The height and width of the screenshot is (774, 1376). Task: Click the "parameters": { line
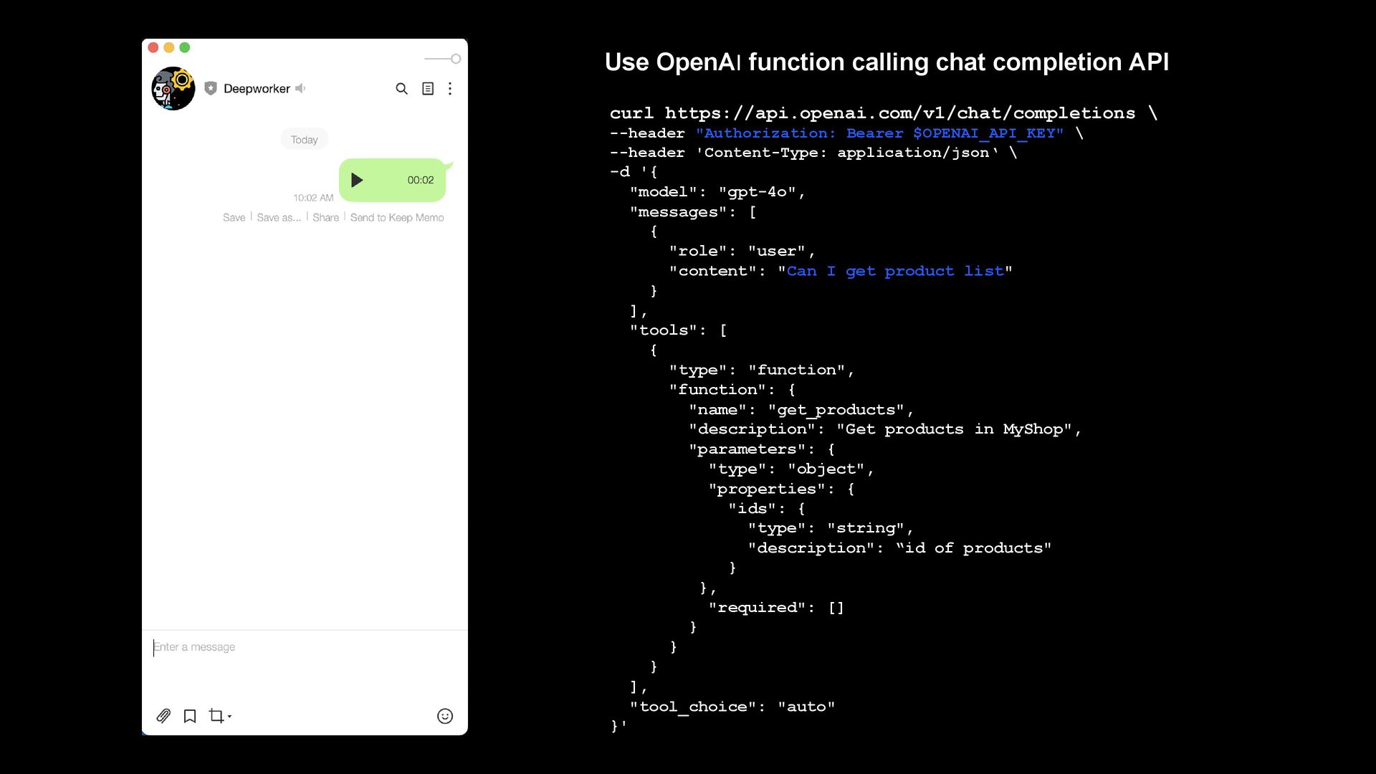[762, 449]
